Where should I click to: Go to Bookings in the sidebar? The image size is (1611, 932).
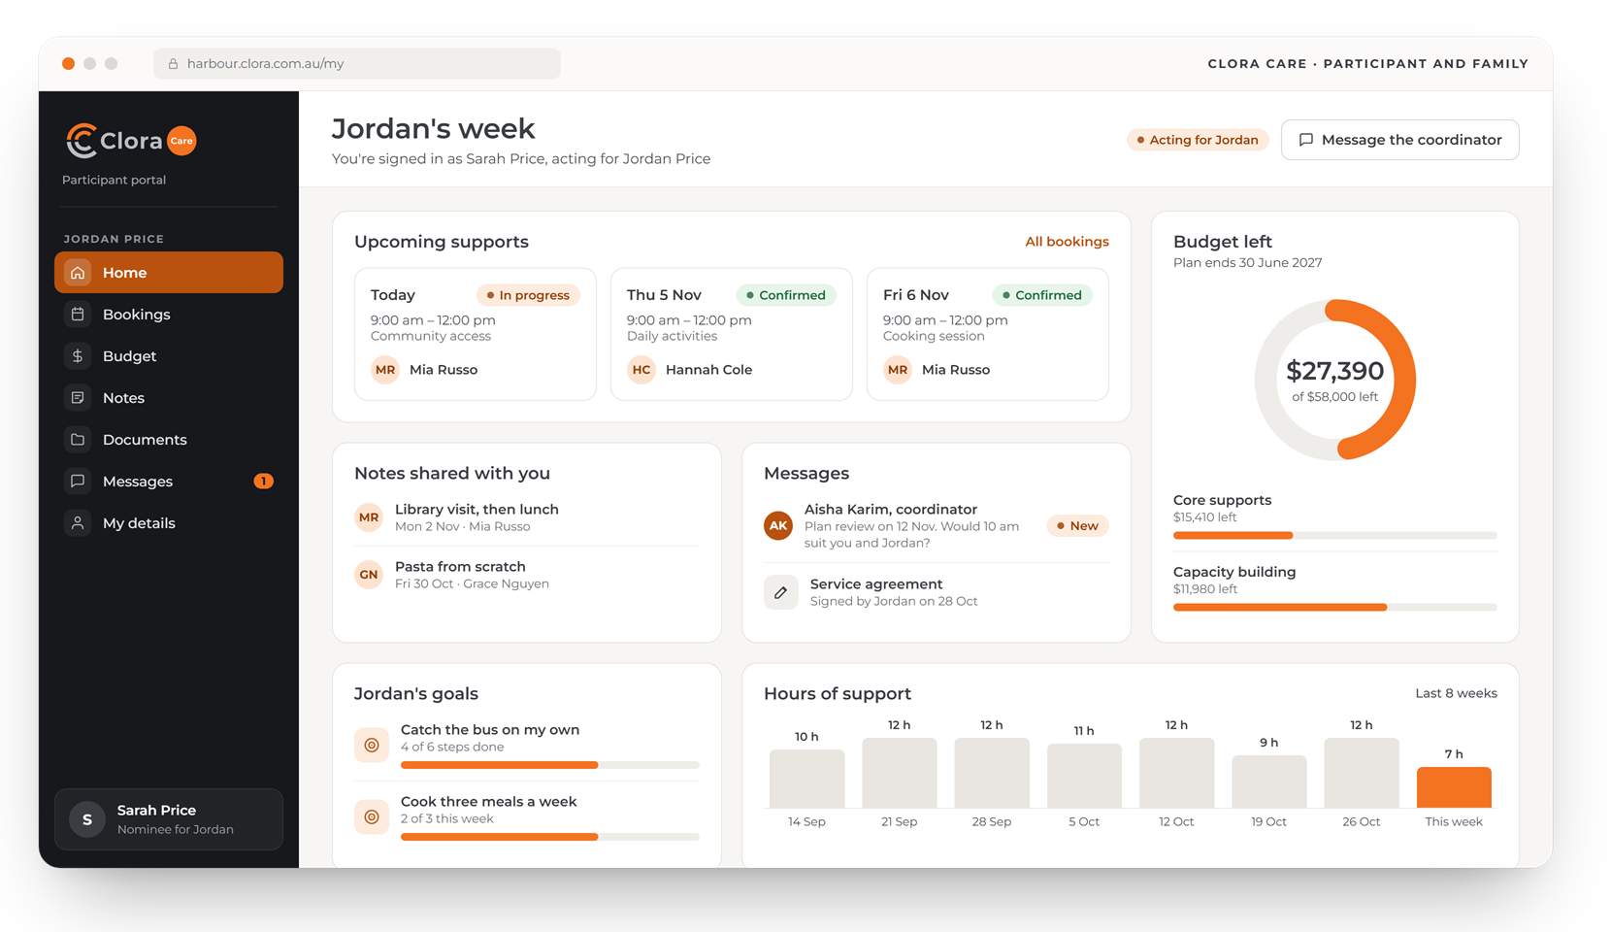(x=169, y=315)
